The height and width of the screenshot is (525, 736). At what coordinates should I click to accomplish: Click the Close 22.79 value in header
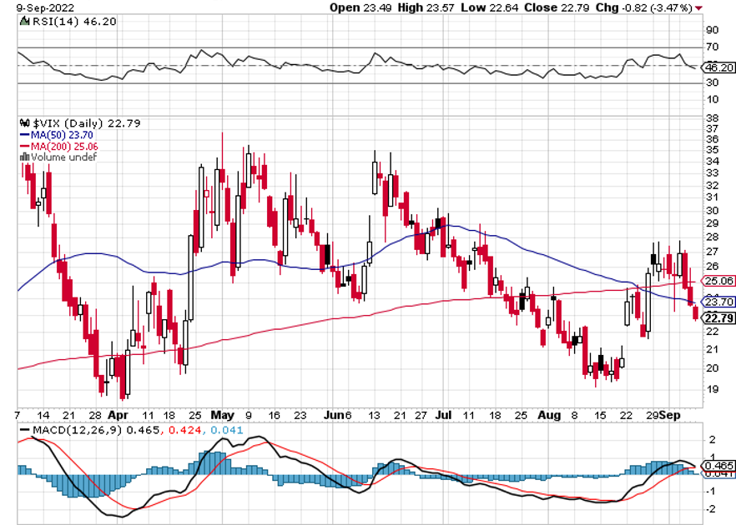point(547,7)
